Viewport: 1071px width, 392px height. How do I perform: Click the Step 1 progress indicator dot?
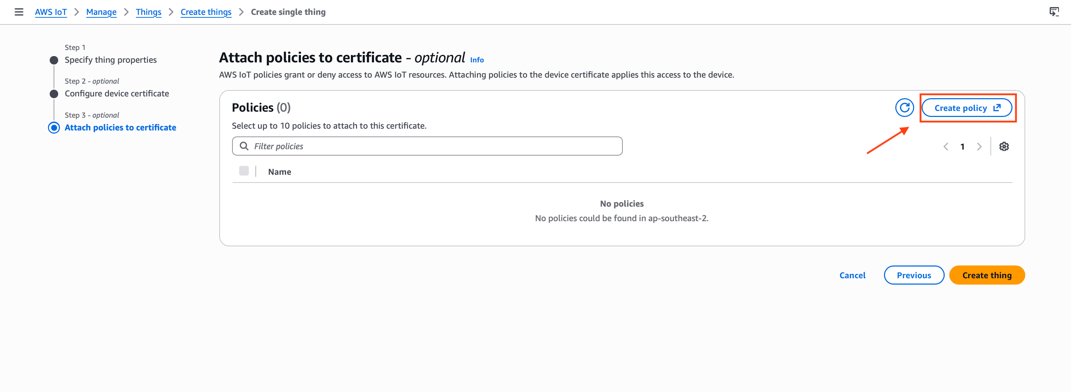(54, 60)
